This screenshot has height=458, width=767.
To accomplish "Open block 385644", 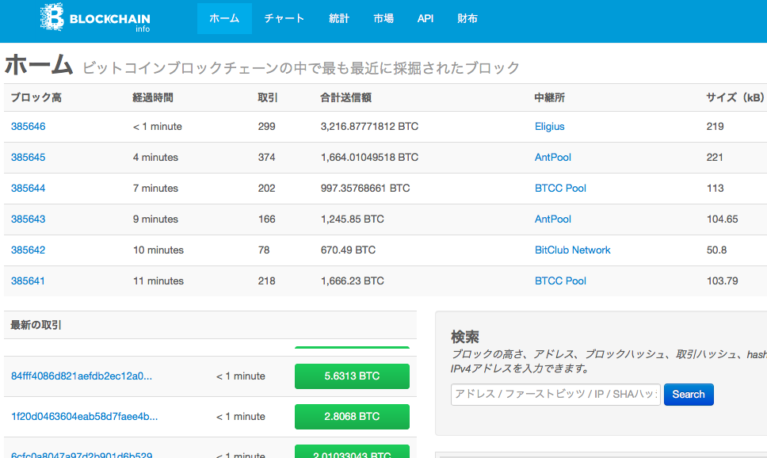I will click(29, 188).
